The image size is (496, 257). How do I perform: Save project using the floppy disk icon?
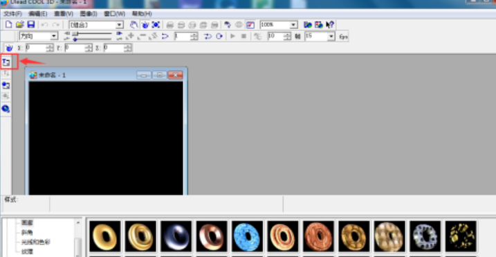[30, 25]
